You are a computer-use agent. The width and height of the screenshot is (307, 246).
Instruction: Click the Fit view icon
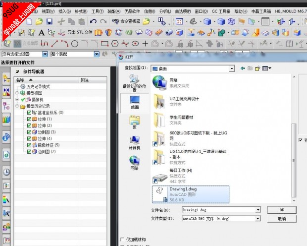pyautogui.click(x=179, y=21)
